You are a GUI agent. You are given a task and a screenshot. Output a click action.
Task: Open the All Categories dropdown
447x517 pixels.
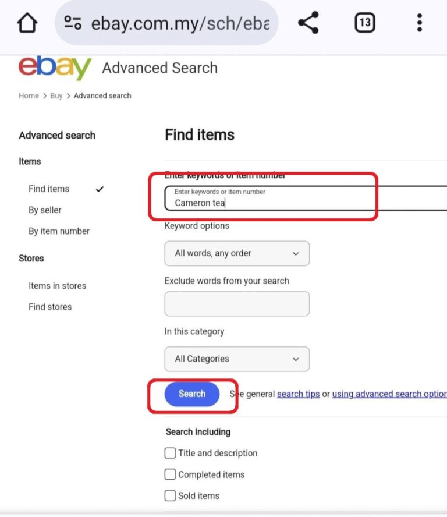click(237, 359)
